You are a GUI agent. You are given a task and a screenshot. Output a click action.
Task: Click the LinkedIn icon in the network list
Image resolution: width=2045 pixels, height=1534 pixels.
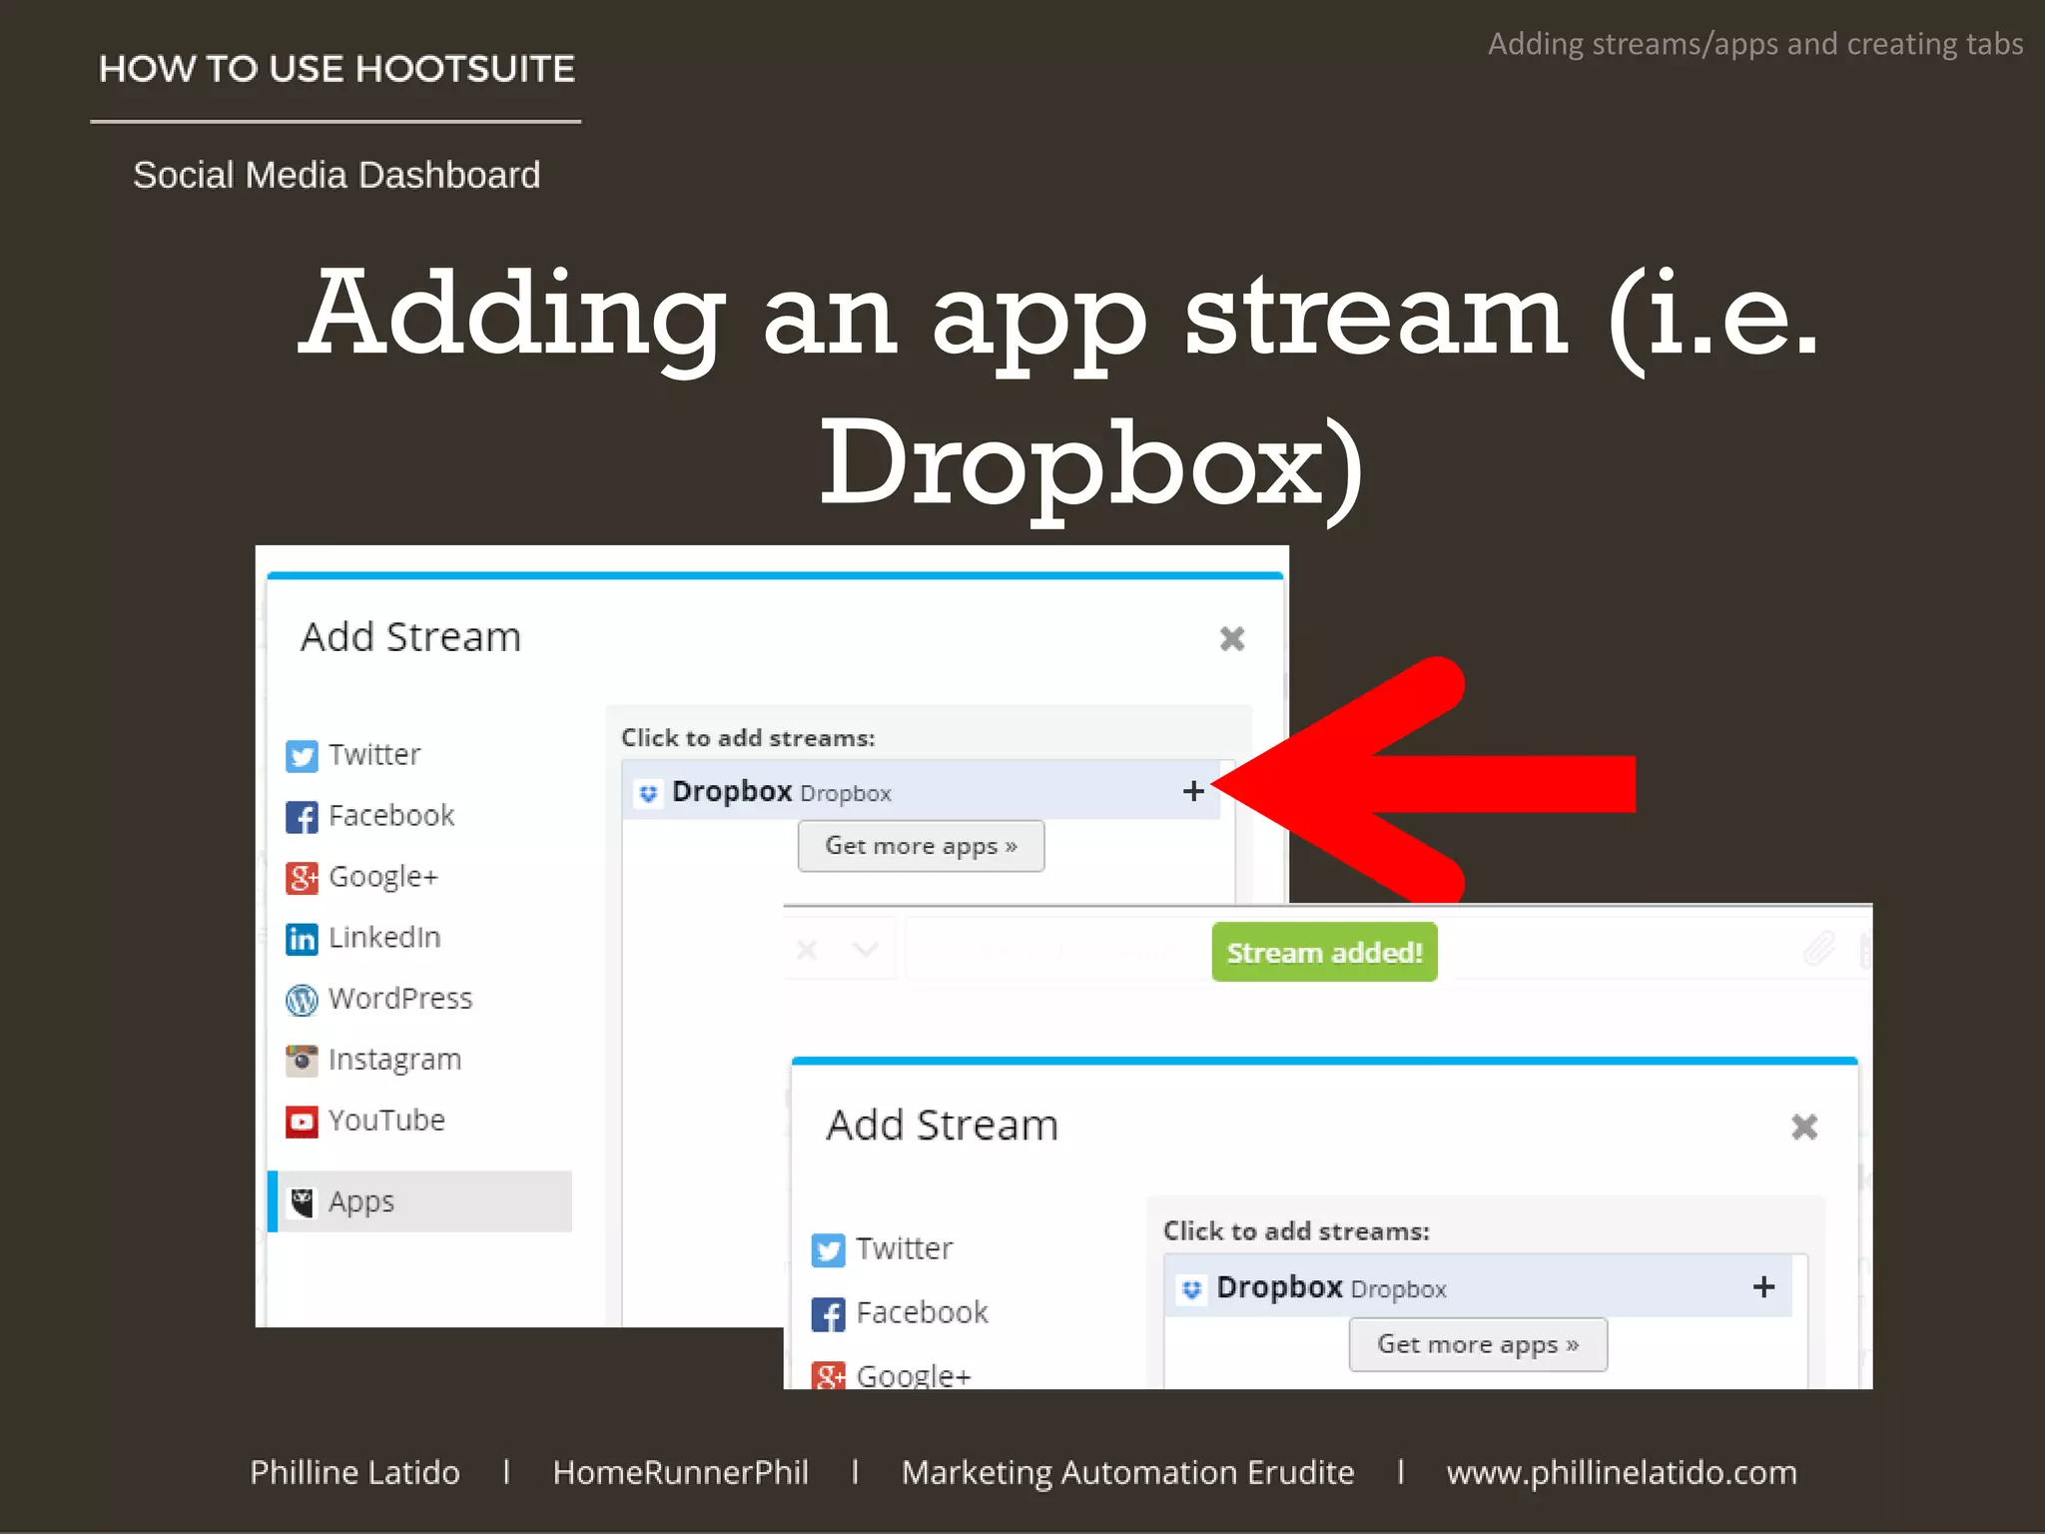click(x=302, y=939)
